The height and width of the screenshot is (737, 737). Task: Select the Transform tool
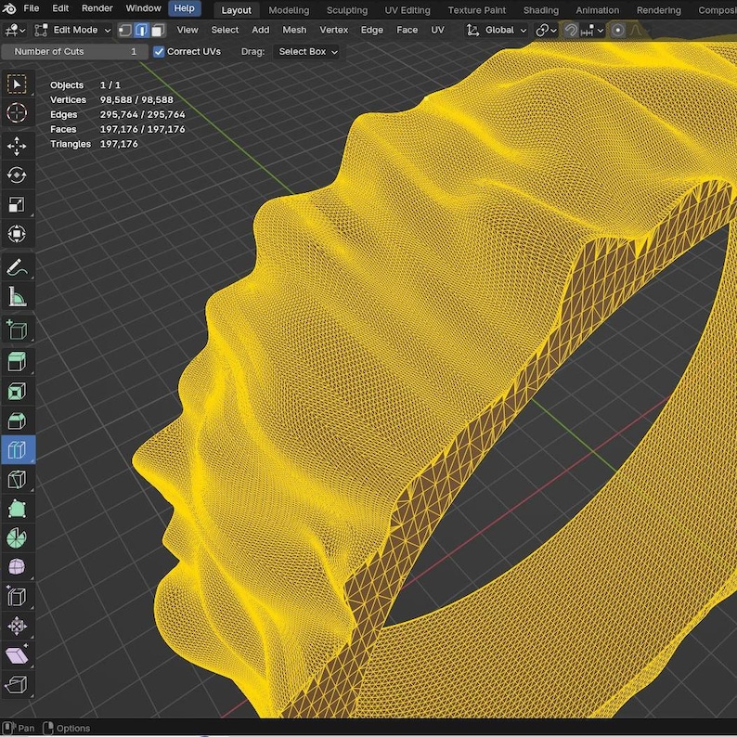pos(17,234)
